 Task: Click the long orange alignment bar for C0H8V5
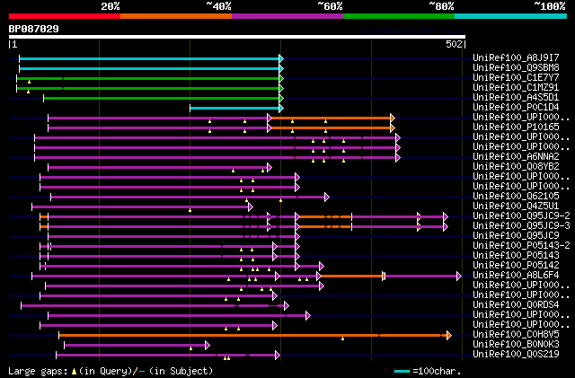(252, 336)
